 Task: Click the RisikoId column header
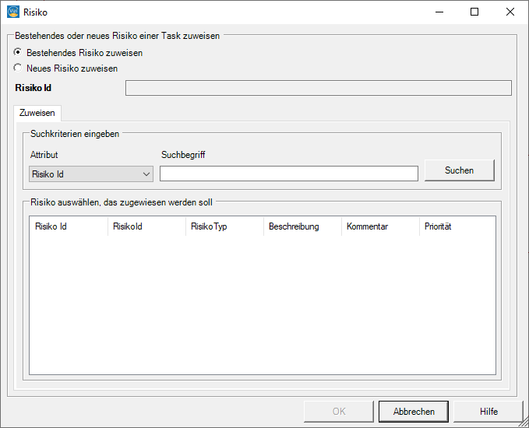146,226
